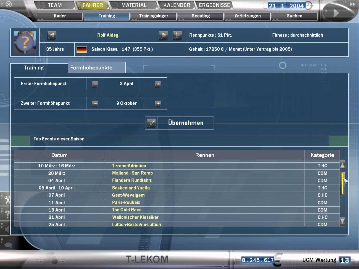Viewport: 359px width, 269px height.
Task: Open the options wrench icon in left sidebar
Action: [7, 199]
